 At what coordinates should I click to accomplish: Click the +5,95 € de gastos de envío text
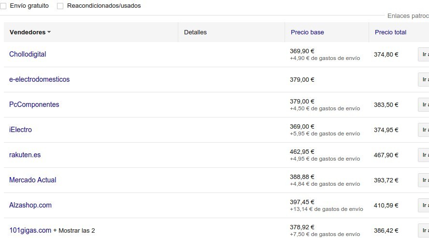point(325,134)
